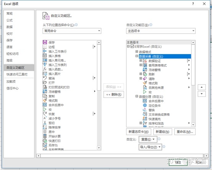Click the 新建选项卡(W) button
The height and width of the screenshot is (170, 212).
pos(139,132)
